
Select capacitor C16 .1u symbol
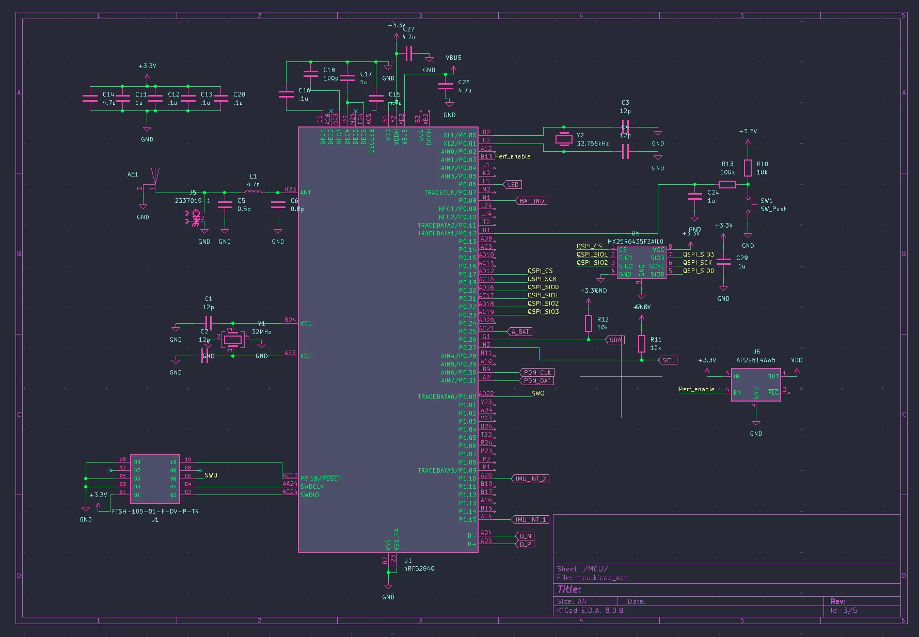(x=286, y=94)
